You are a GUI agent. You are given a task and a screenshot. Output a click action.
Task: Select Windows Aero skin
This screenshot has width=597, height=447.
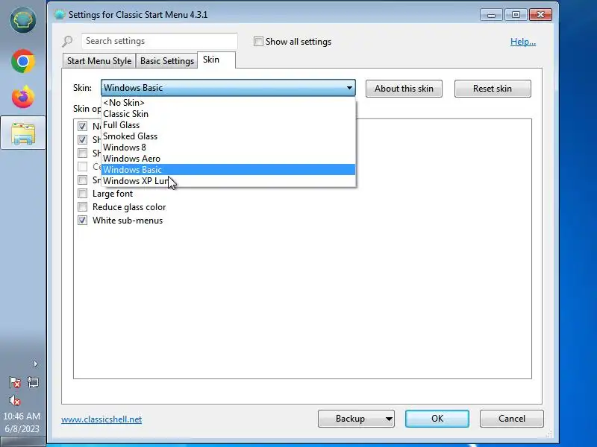pos(228,159)
